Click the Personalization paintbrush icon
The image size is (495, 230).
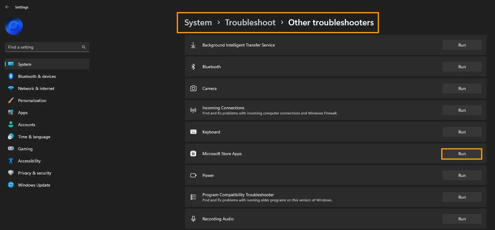[11, 100]
